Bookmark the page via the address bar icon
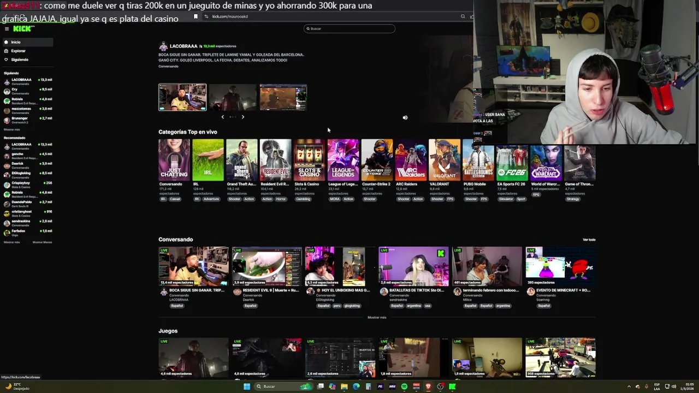 pyautogui.click(x=196, y=16)
